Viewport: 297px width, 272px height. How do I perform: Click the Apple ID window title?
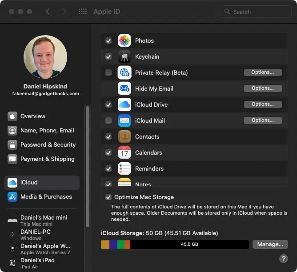click(107, 12)
